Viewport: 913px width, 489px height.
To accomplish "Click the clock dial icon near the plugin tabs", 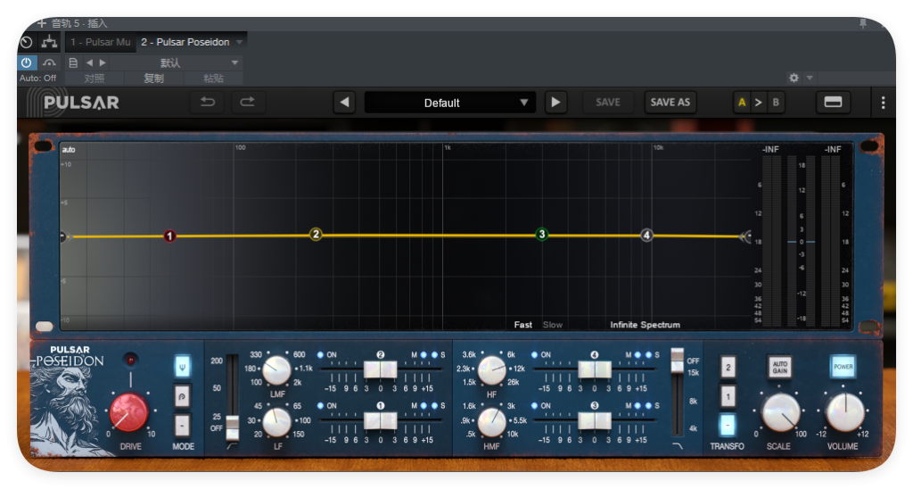I will [x=26, y=42].
